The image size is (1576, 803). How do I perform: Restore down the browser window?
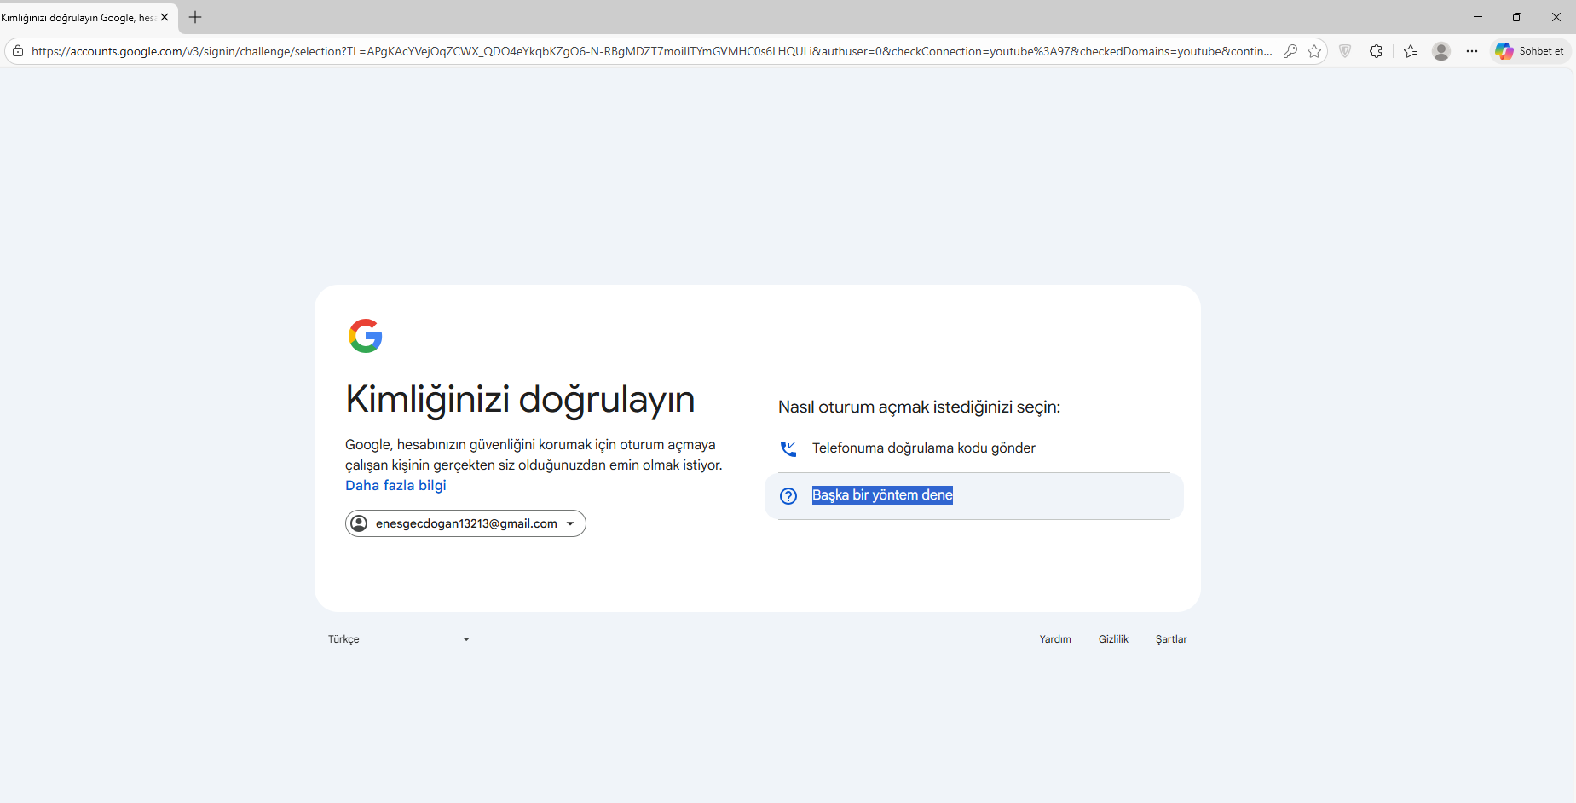(x=1517, y=17)
